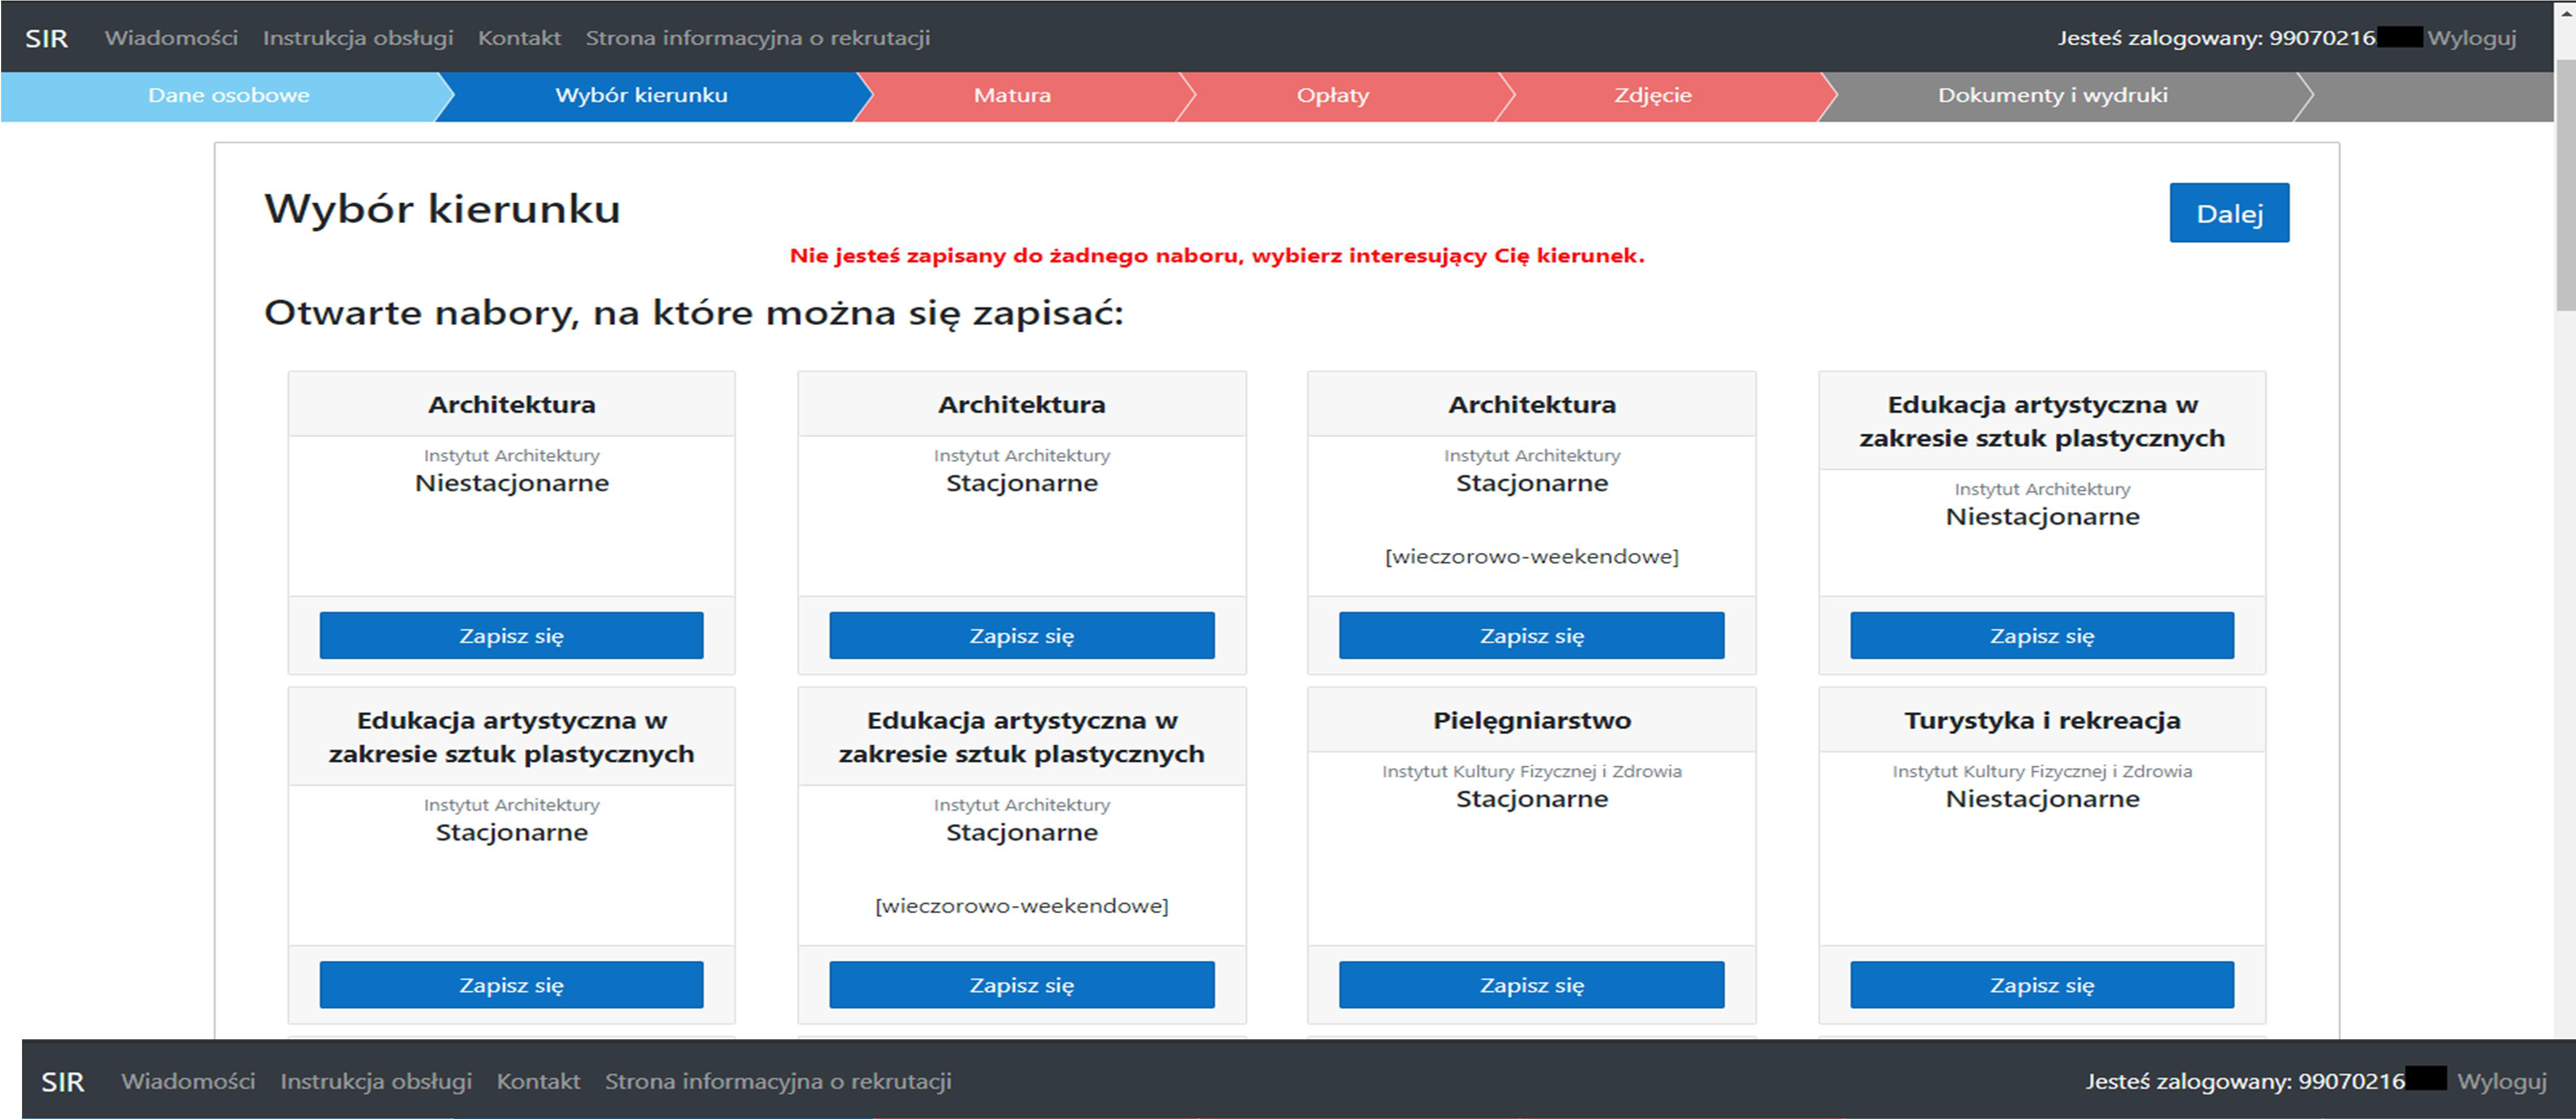Click Zapisz się for Edukacja artystyczna Stacjonarne without evening option
Image resolution: width=2576 pixels, height=1119 pixels.
coord(511,985)
